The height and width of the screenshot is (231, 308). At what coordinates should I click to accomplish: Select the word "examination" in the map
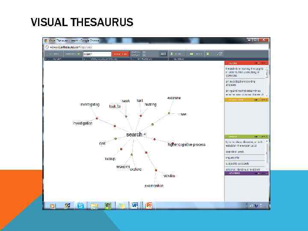[x=154, y=186]
